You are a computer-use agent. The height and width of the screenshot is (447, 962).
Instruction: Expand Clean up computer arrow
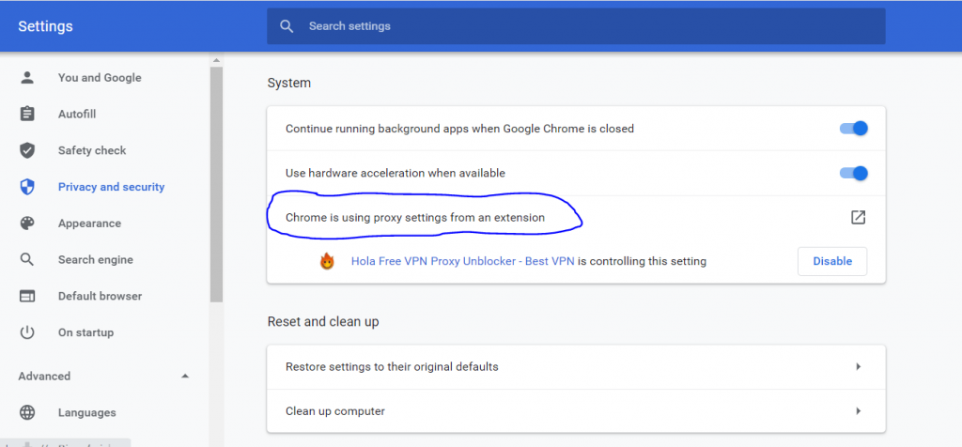click(858, 411)
